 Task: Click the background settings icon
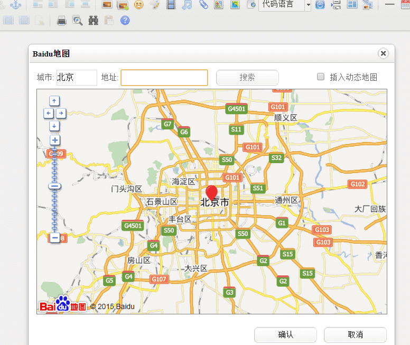click(x=368, y=4)
